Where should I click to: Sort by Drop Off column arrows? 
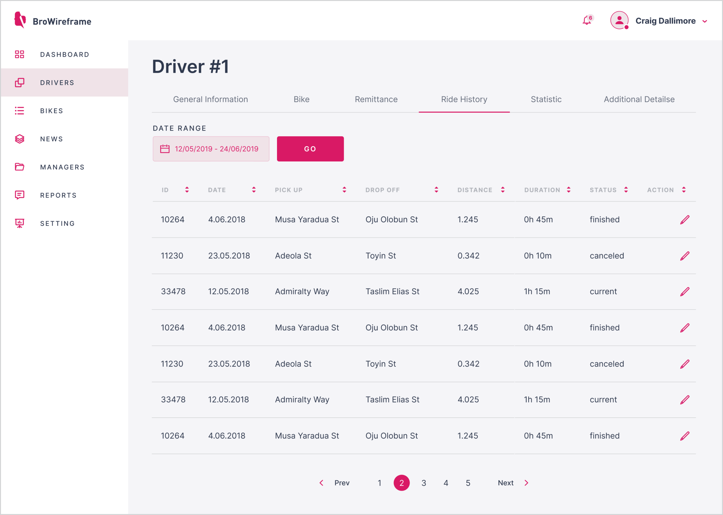click(x=436, y=190)
